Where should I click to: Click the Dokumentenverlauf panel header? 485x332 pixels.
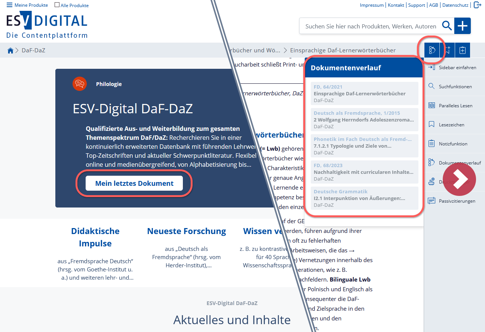point(364,68)
